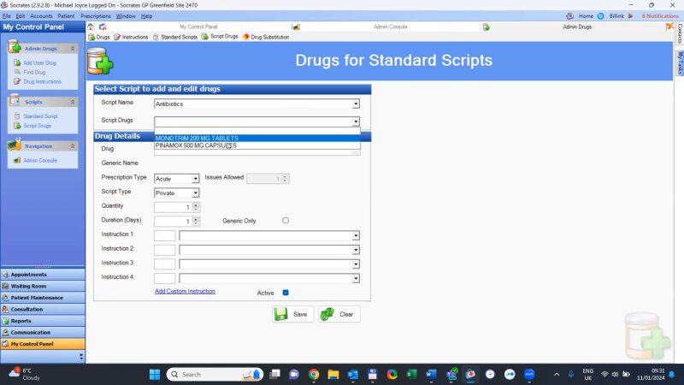Click the Add Custom Instruction link
Screen dimensions: 684x385
click(x=185, y=292)
